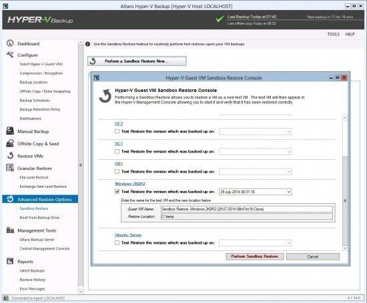
Task: View Error Messages report
Action: [x=32, y=289]
